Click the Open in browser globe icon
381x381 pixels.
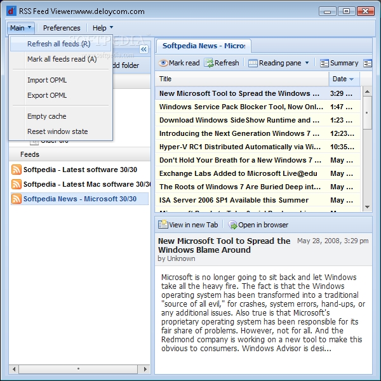[232, 225]
